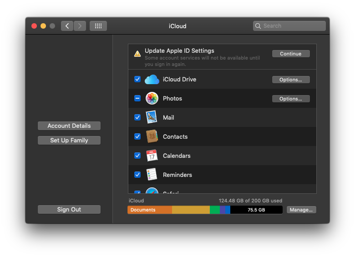Viewport: 355px width, 257px height.
Task: Click the green storage bar segment
Action: 215,210
